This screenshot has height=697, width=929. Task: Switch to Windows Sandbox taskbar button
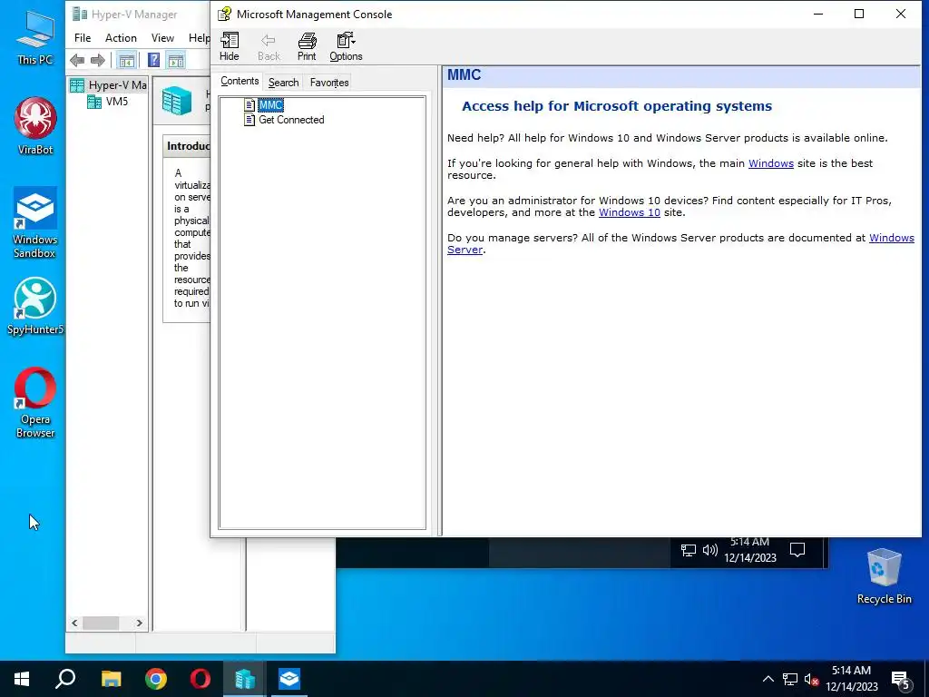click(289, 679)
